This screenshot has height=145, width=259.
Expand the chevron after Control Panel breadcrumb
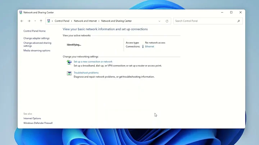72,21
